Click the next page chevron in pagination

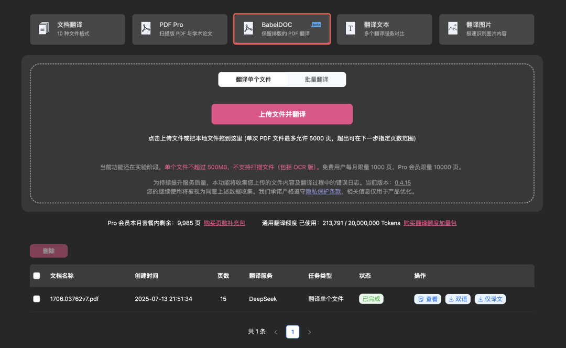(309, 332)
